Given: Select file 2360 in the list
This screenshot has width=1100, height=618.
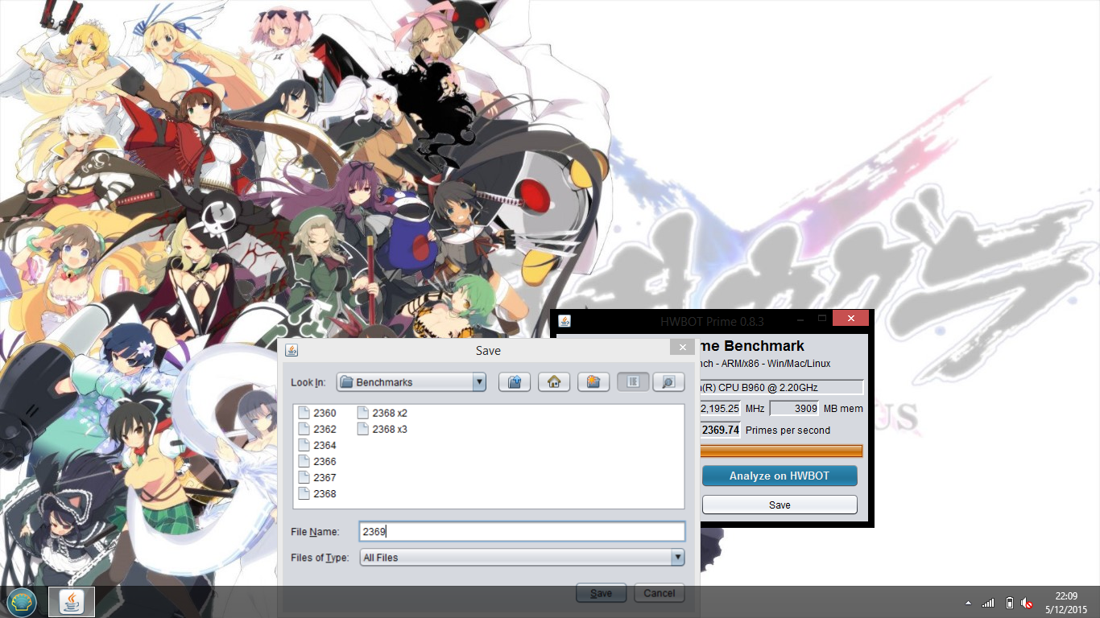Looking at the screenshot, I should [317, 413].
